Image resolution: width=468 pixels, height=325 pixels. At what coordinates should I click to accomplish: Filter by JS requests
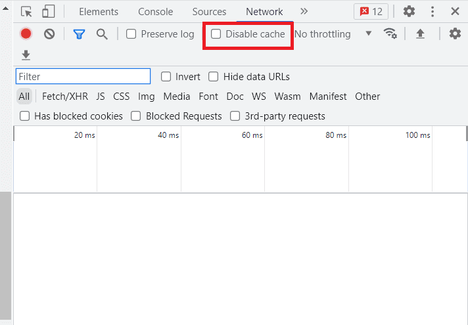[x=101, y=97]
